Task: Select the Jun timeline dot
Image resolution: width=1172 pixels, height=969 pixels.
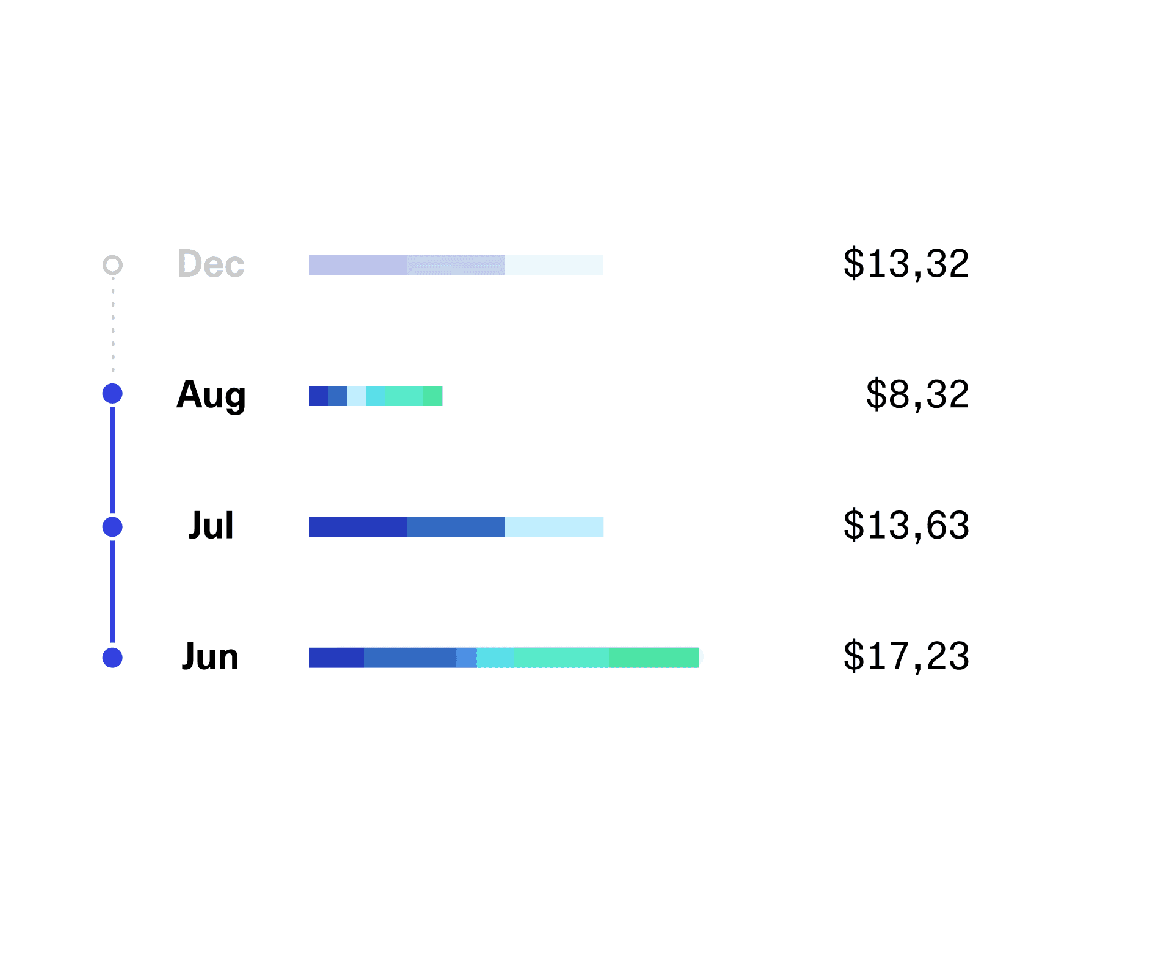Action: [x=112, y=658]
